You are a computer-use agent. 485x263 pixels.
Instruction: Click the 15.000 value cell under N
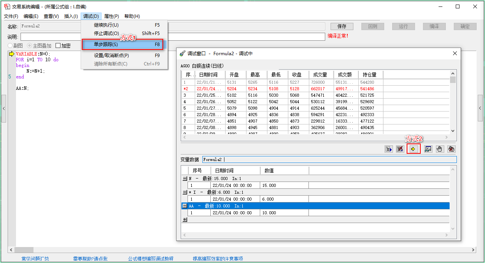pyautogui.click(x=285, y=185)
